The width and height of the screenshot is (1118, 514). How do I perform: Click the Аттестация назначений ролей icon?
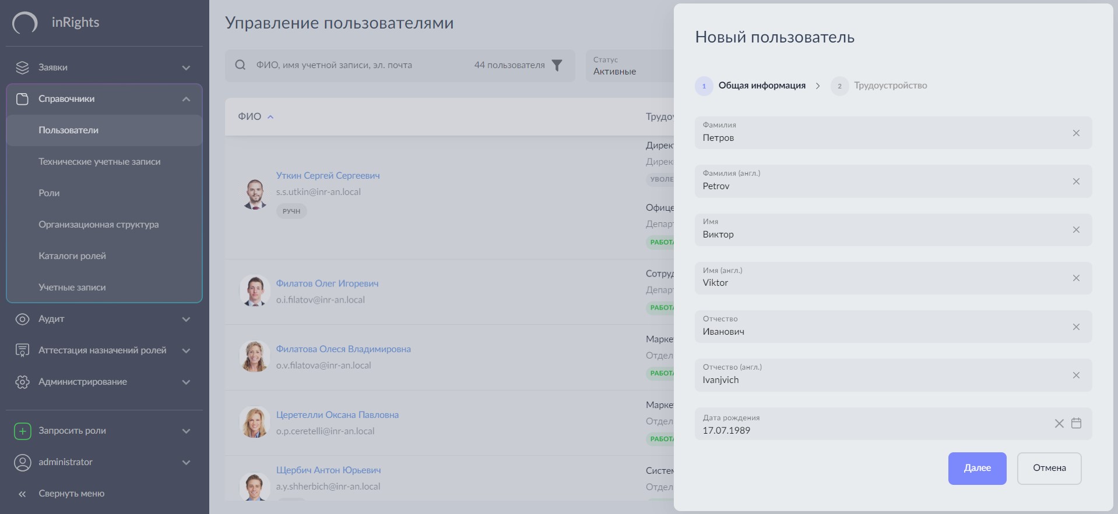tap(22, 350)
